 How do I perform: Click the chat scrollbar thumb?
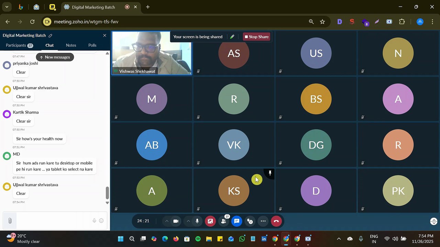(x=107, y=193)
